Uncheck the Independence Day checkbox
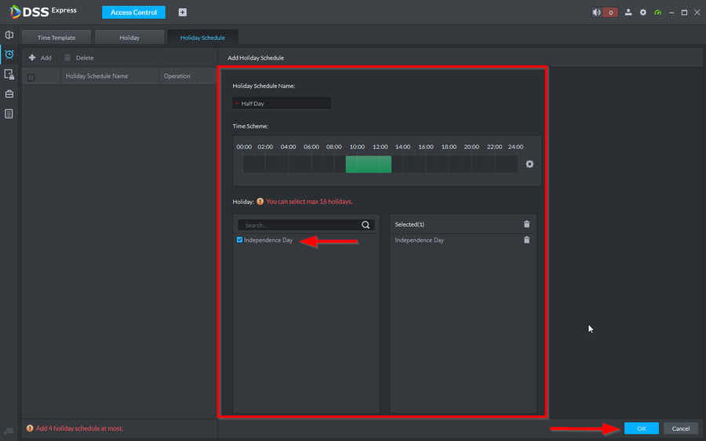This screenshot has height=441, width=706. click(x=239, y=239)
